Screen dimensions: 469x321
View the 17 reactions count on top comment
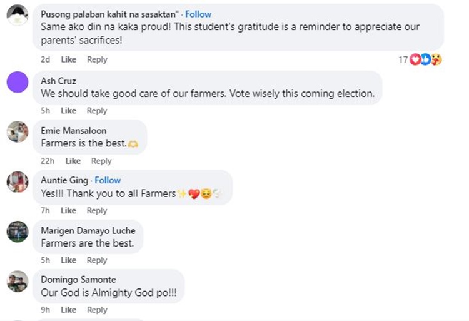(x=403, y=59)
